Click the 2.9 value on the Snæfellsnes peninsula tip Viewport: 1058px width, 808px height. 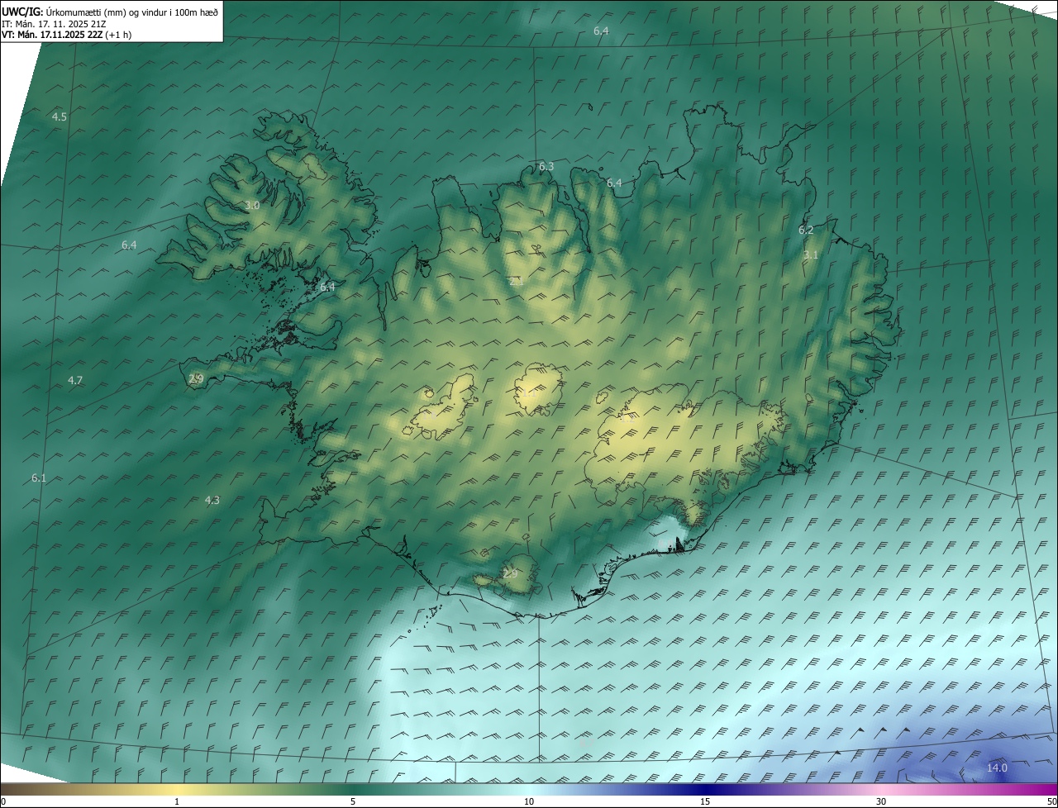[x=196, y=378]
